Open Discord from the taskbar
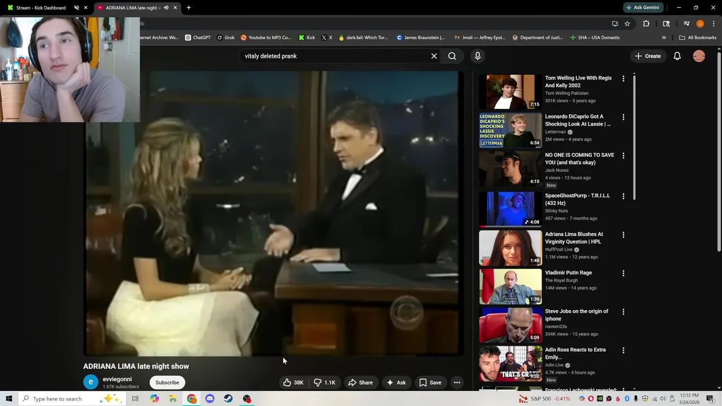Image resolution: width=722 pixels, height=406 pixels. pos(210,399)
